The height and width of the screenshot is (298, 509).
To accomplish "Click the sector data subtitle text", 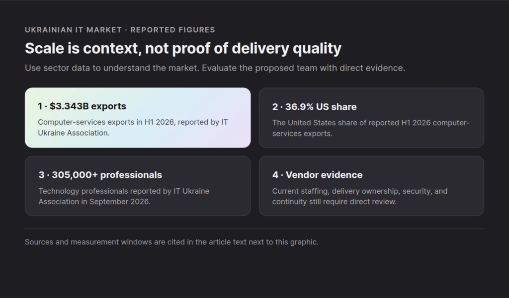I will coord(215,68).
